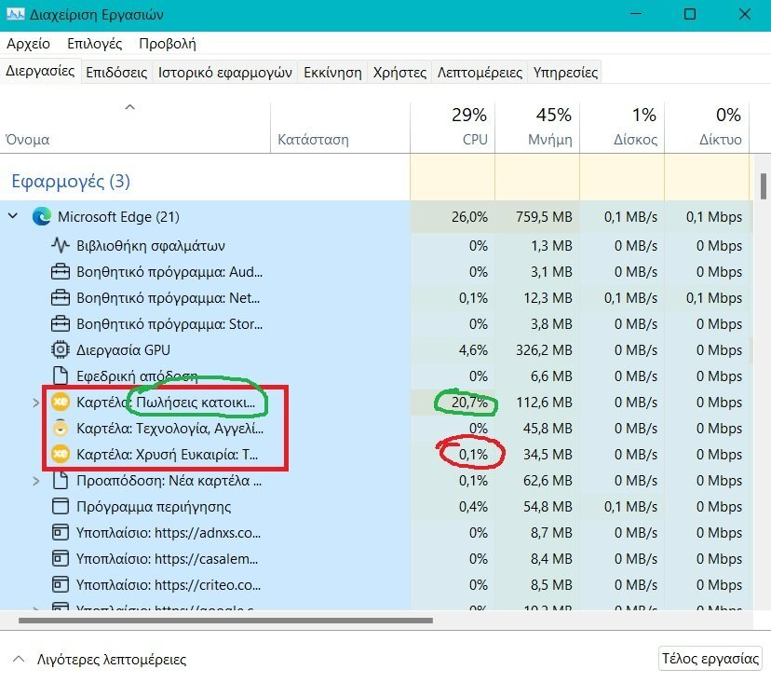Click the Προαπόδοση: Νέα καρτέλα page icon
Screen dimensions: 771x683
click(x=60, y=480)
